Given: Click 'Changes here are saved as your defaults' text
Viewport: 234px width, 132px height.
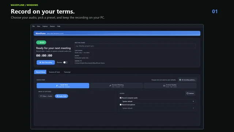Looking at the screenshot, I should pos(163,80).
